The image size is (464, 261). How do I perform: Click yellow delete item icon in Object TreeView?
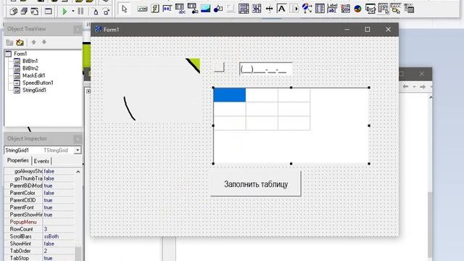coord(20,42)
